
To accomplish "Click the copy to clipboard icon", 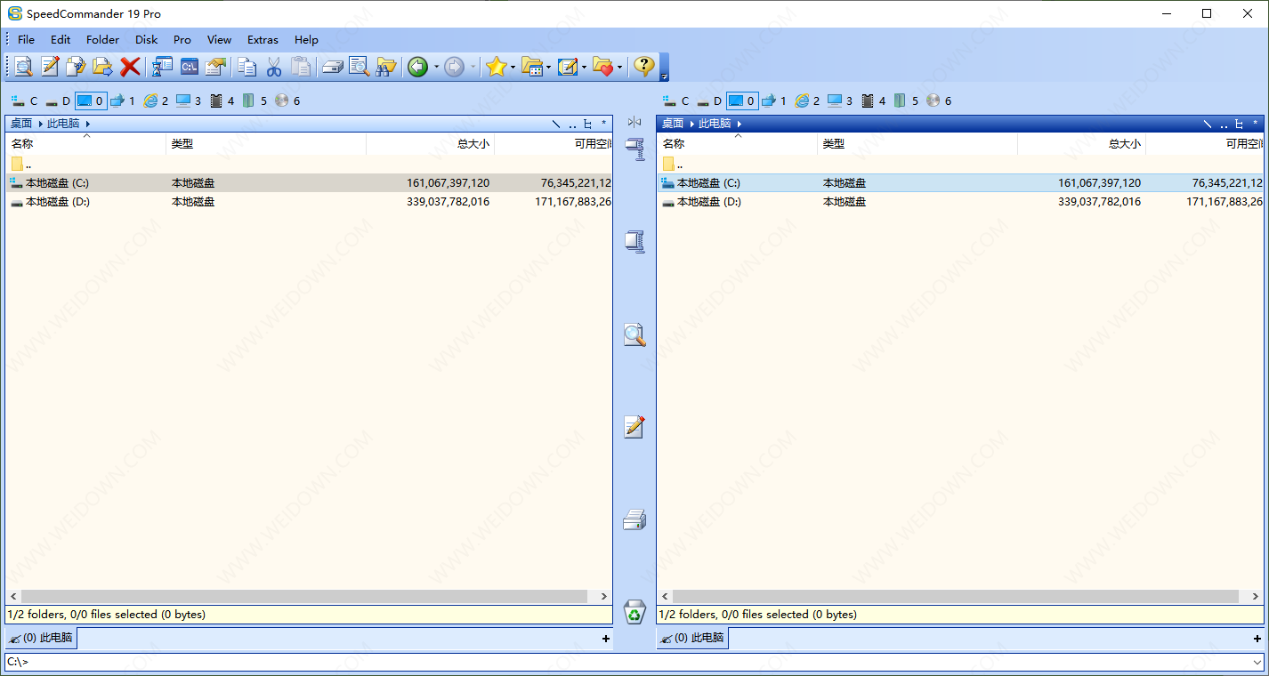I will (x=247, y=67).
